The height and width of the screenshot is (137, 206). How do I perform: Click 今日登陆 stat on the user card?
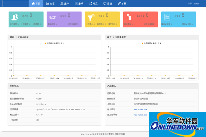[x=36, y=24]
